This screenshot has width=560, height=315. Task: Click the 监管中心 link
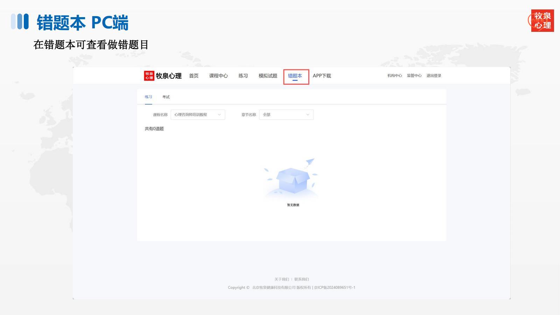(x=414, y=76)
